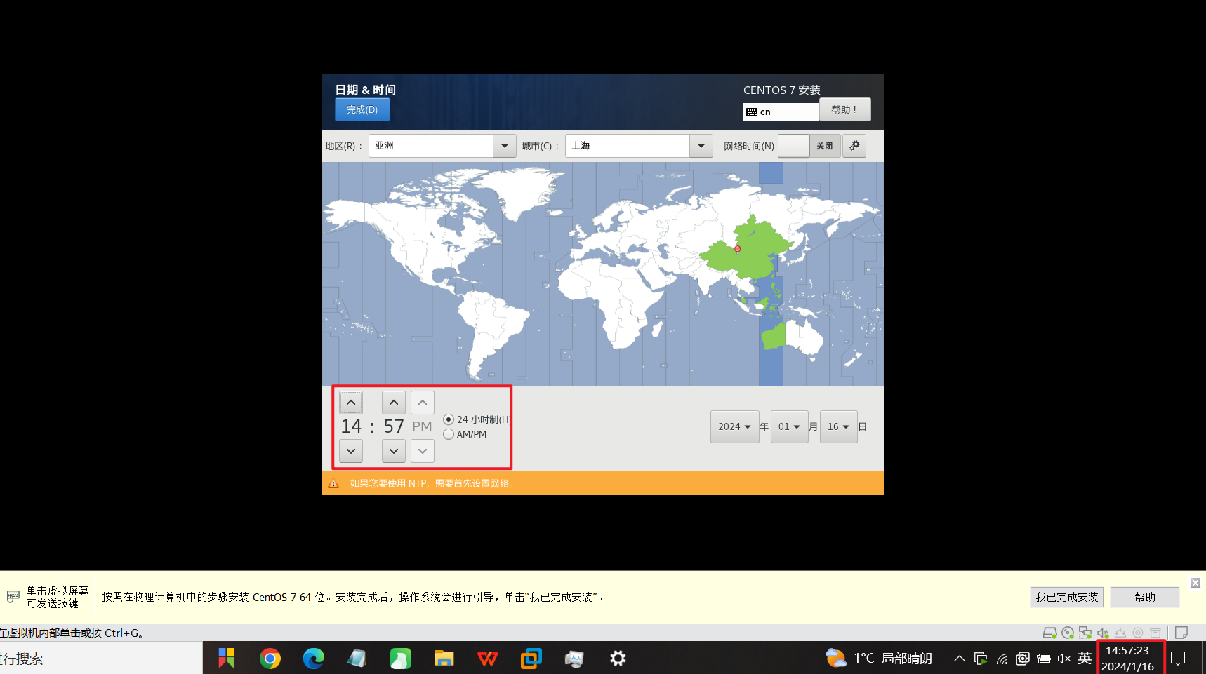The height and width of the screenshot is (674, 1206).
Task: Click VMware CD/DVD drive status icon
Action: (x=1068, y=633)
